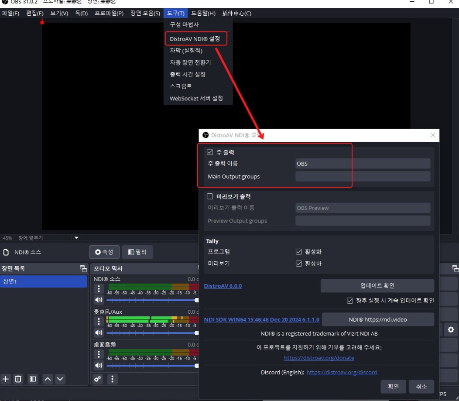Open the 도움말(H) menu
The image size is (459, 401).
pyautogui.click(x=203, y=13)
